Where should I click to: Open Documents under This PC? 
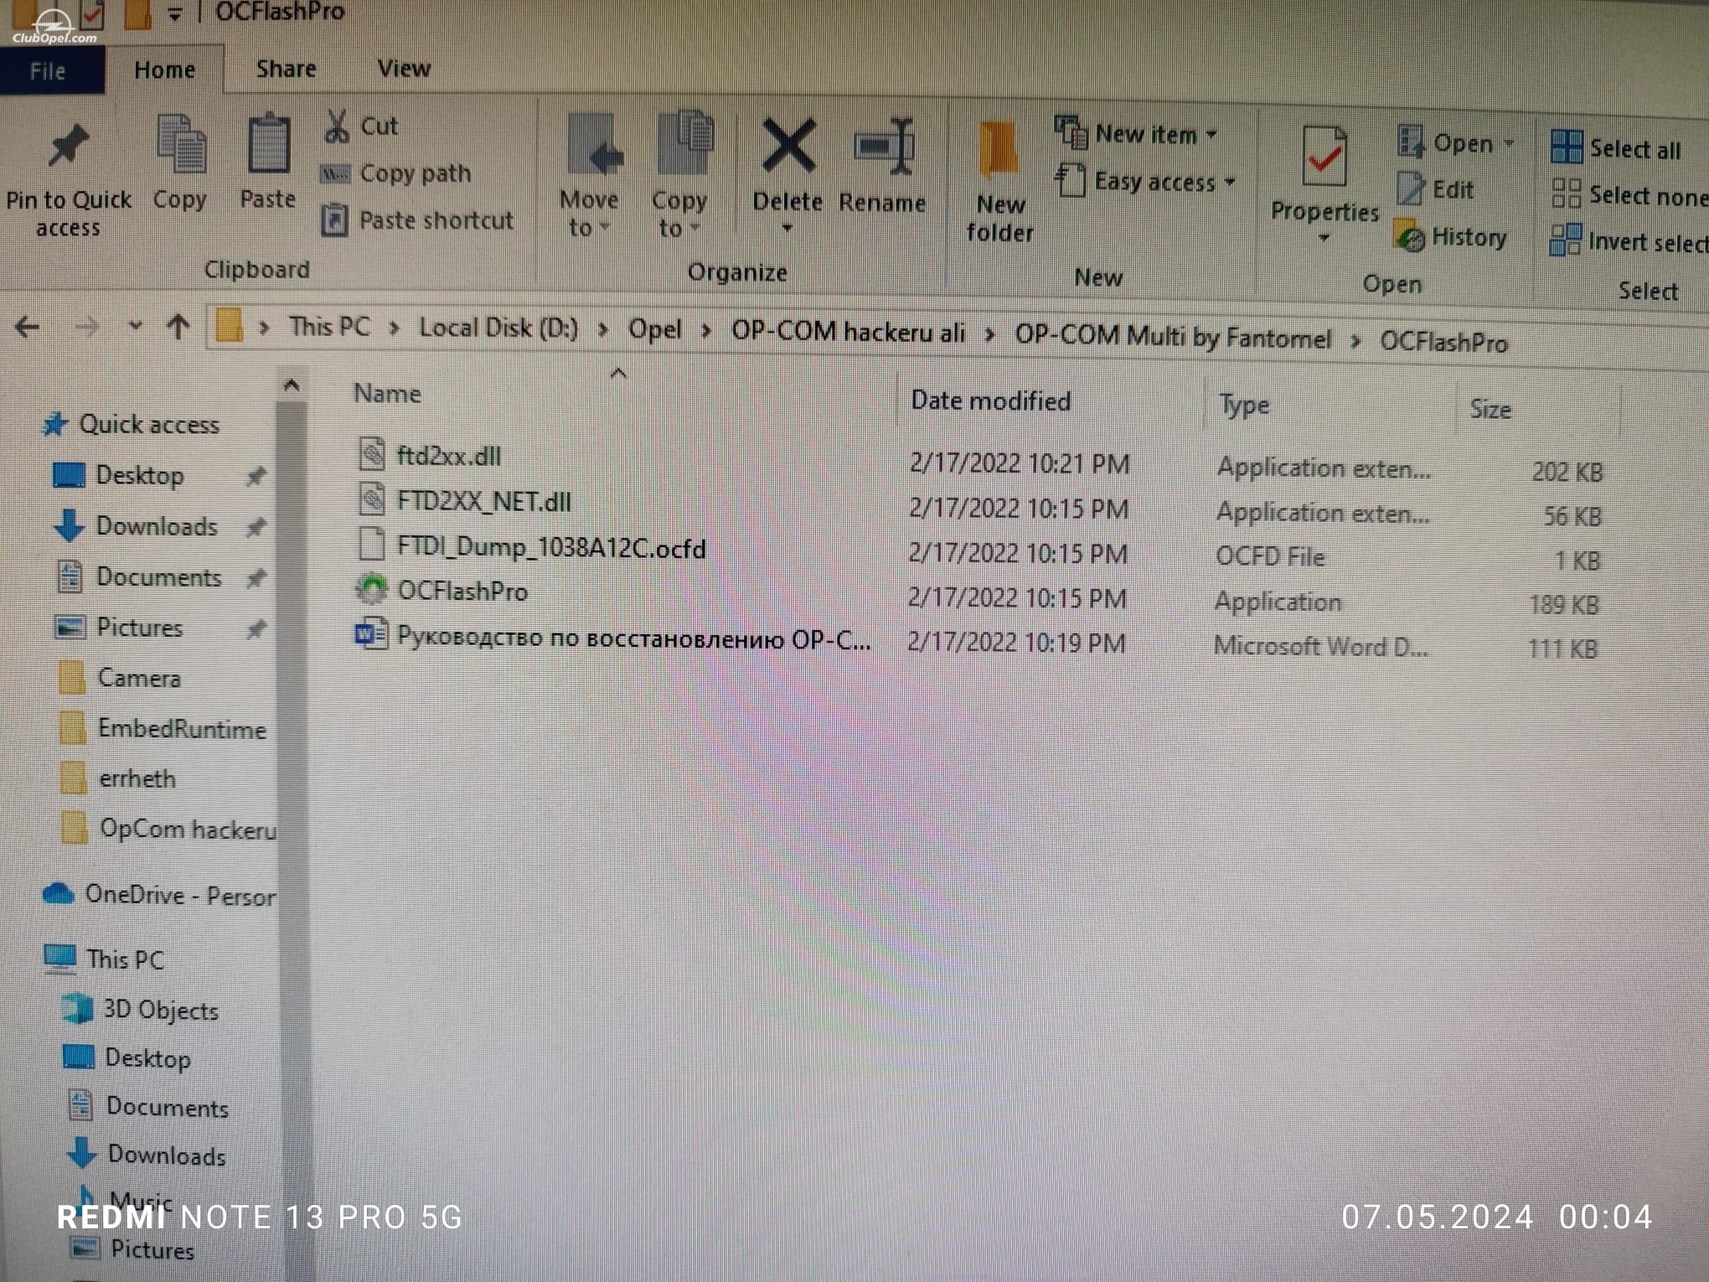pyautogui.click(x=167, y=1108)
